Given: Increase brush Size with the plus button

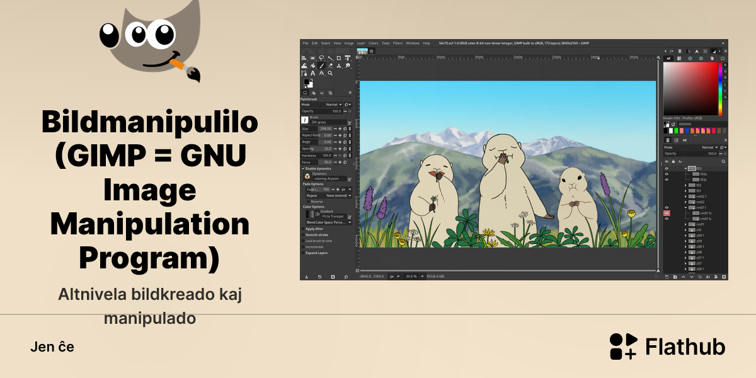Looking at the screenshot, I should click(x=340, y=129).
